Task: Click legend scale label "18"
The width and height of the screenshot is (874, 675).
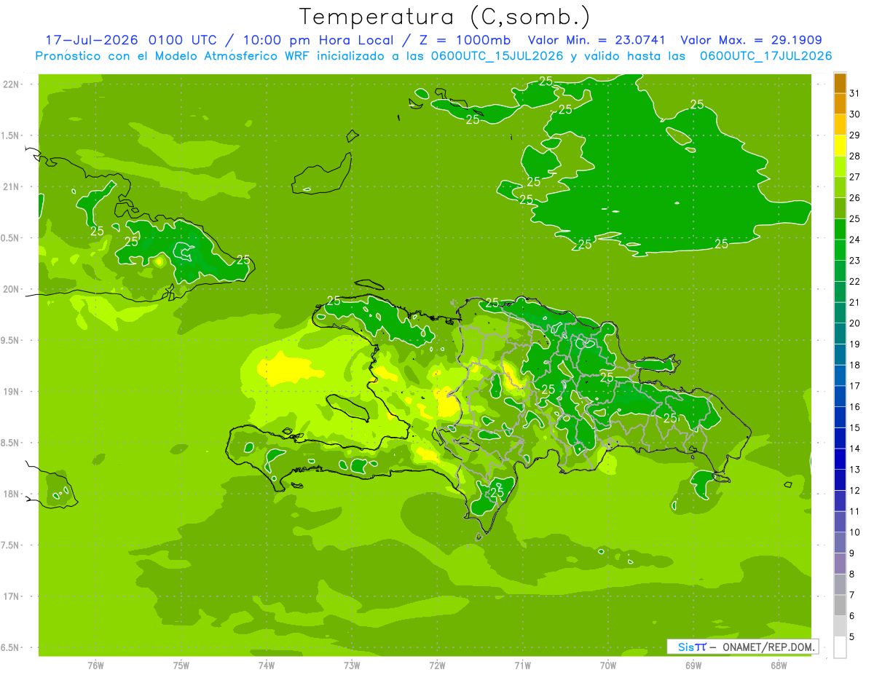Action: (x=855, y=365)
